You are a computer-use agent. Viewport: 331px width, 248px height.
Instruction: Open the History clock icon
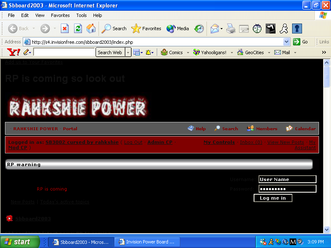coord(199,29)
